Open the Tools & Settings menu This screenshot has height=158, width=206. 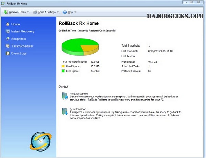tap(46, 12)
